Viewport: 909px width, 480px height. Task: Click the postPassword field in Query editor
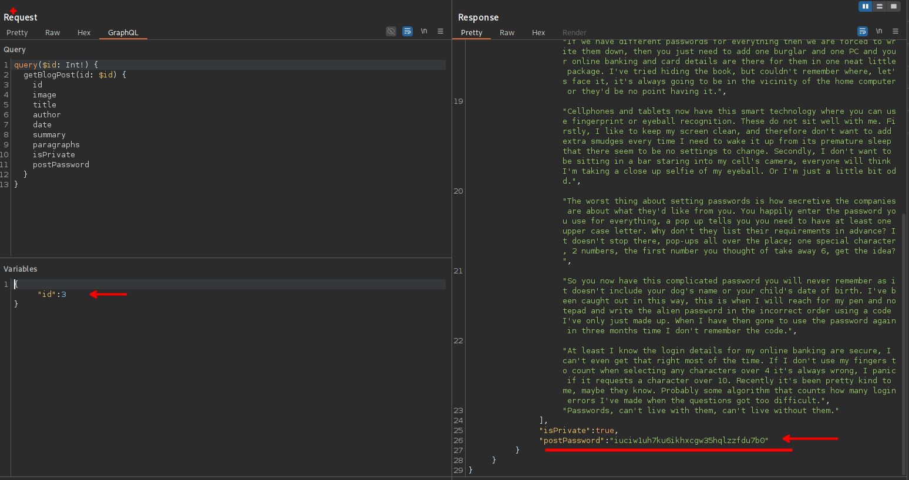61,165
